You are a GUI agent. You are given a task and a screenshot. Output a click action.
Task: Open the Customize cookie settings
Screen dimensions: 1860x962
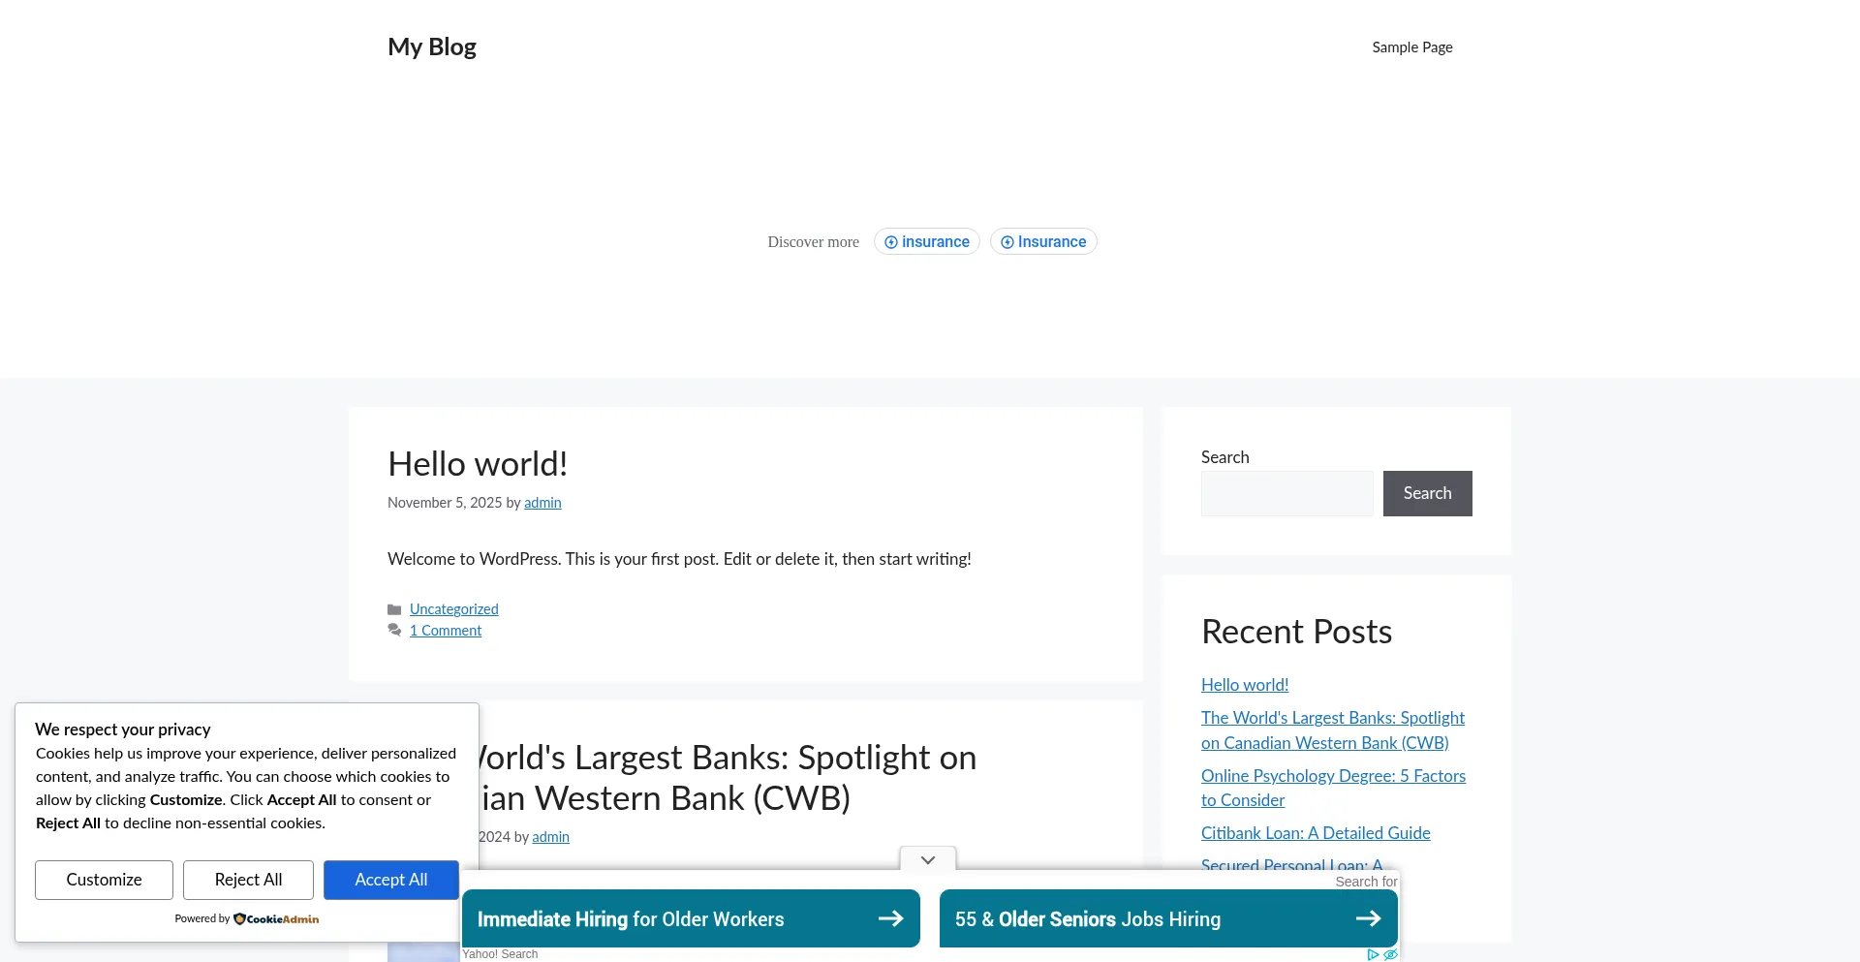pos(104,880)
